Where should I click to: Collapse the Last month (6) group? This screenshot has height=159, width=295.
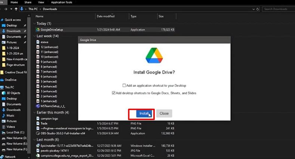(x=34, y=140)
